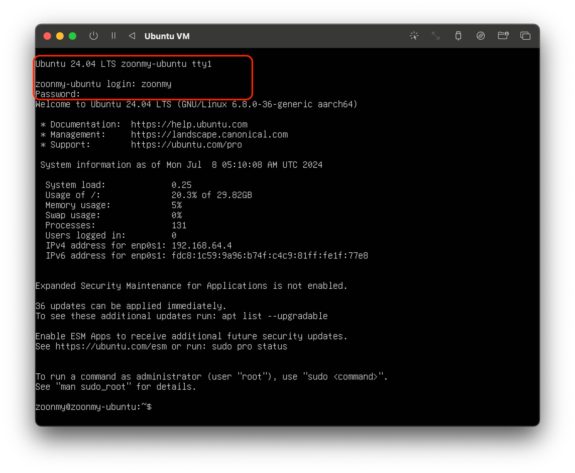The width and height of the screenshot is (575, 473).
Task: Click the "zoonmy-ubuntu login: zoonmy" line
Action: [103, 84]
